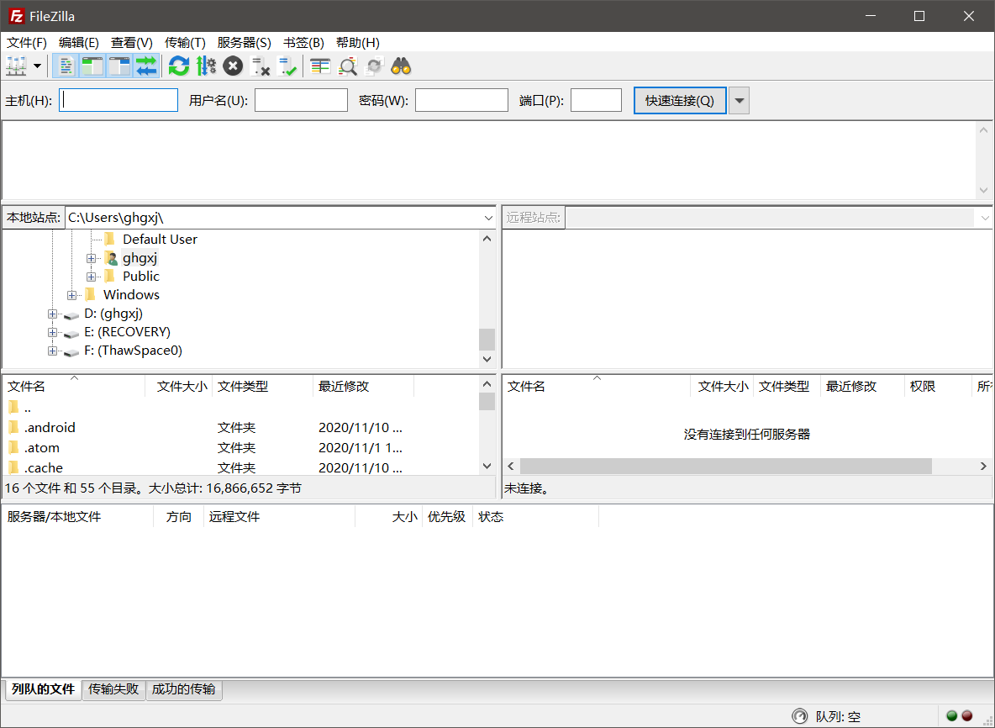Select Default User folder in tree
Viewport: 995px width, 728px height.
(160, 240)
